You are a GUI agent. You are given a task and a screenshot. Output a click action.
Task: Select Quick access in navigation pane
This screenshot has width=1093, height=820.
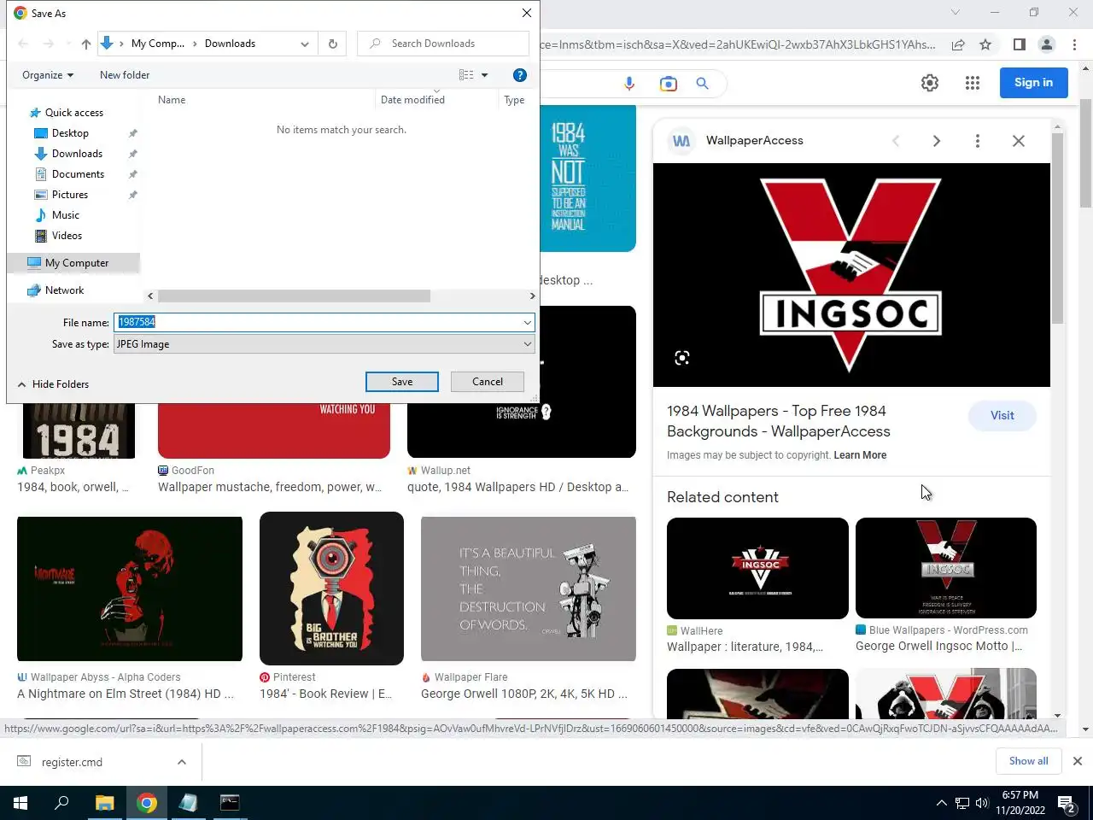tap(67, 113)
